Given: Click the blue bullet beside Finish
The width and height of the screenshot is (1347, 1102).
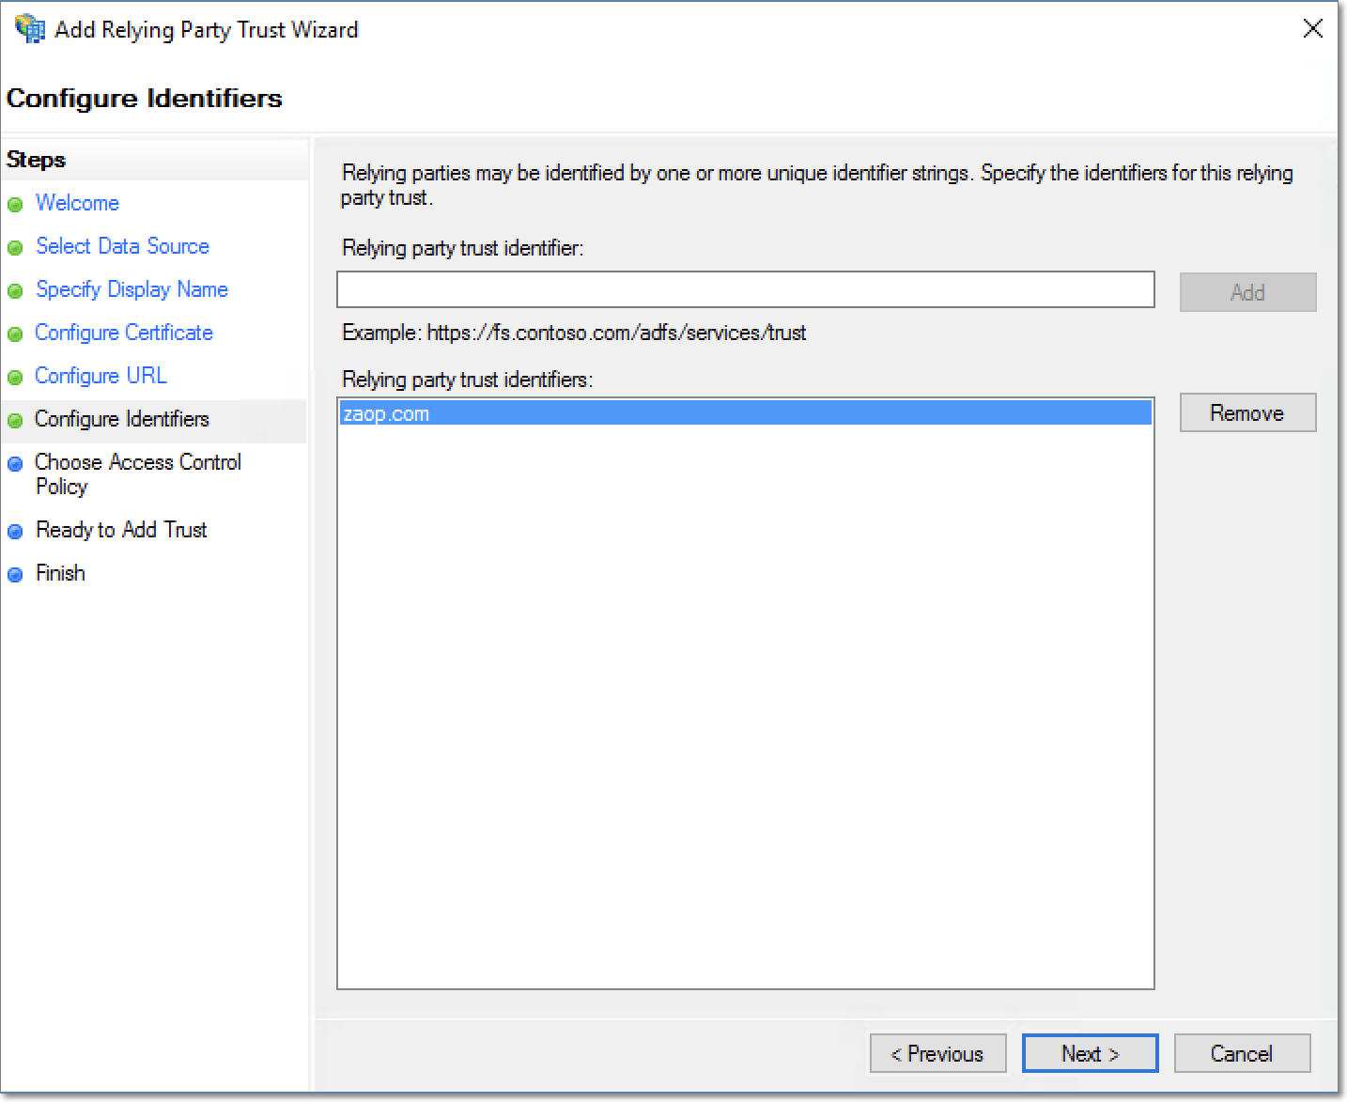Looking at the screenshot, I should pos(15,575).
